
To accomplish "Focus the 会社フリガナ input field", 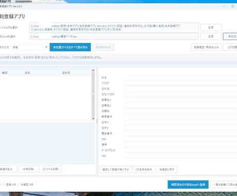I will point(181,94).
